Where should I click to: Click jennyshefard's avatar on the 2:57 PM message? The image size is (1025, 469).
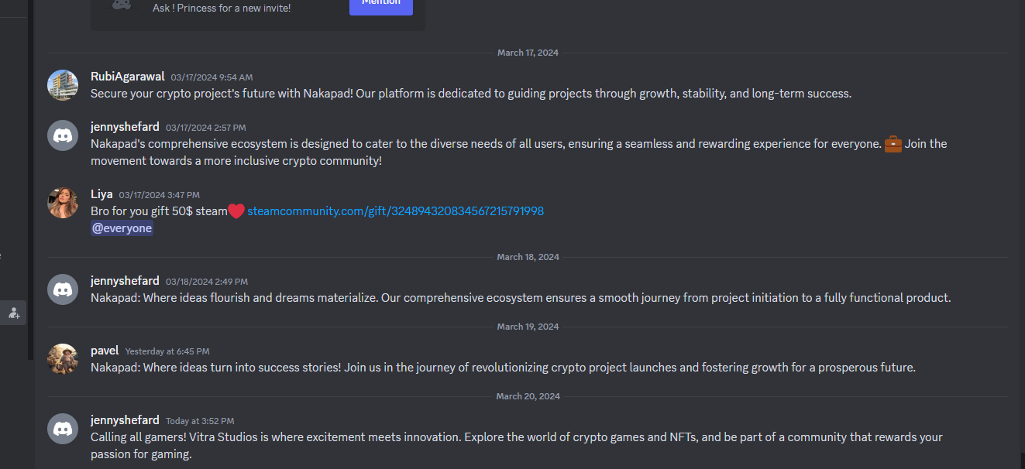pyautogui.click(x=63, y=135)
